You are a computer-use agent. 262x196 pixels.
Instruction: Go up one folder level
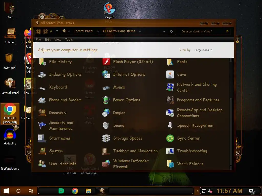[x=57, y=31]
